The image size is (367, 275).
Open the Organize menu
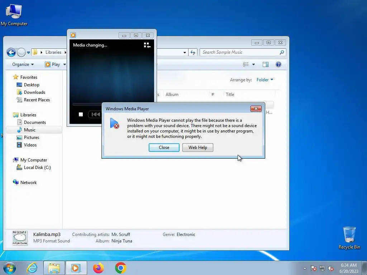pos(23,64)
